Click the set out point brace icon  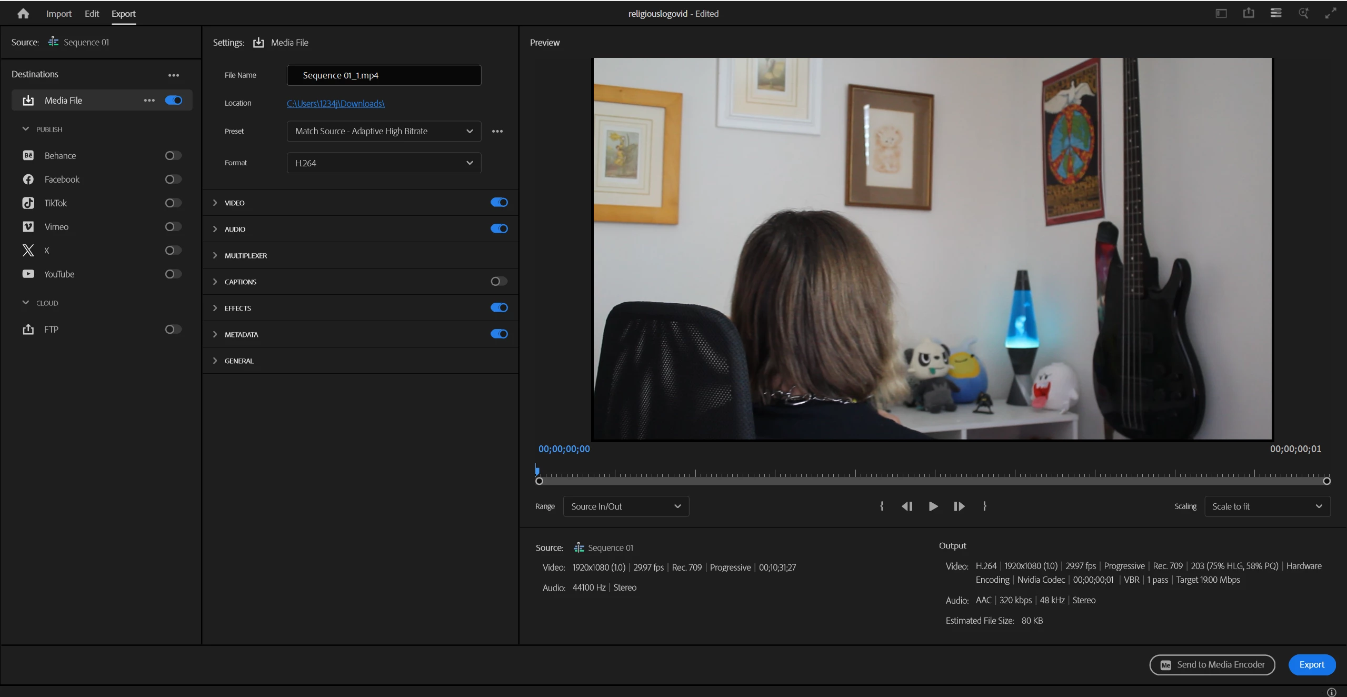pyautogui.click(x=984, y=506)
